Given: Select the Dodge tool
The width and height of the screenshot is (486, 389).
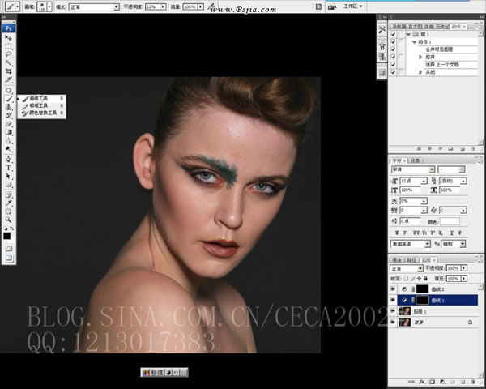Looking at the screenshot, I should 8,149.
